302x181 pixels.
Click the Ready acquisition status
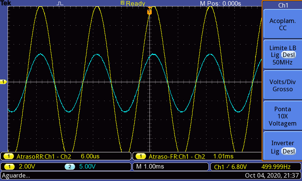coord(136,3)
